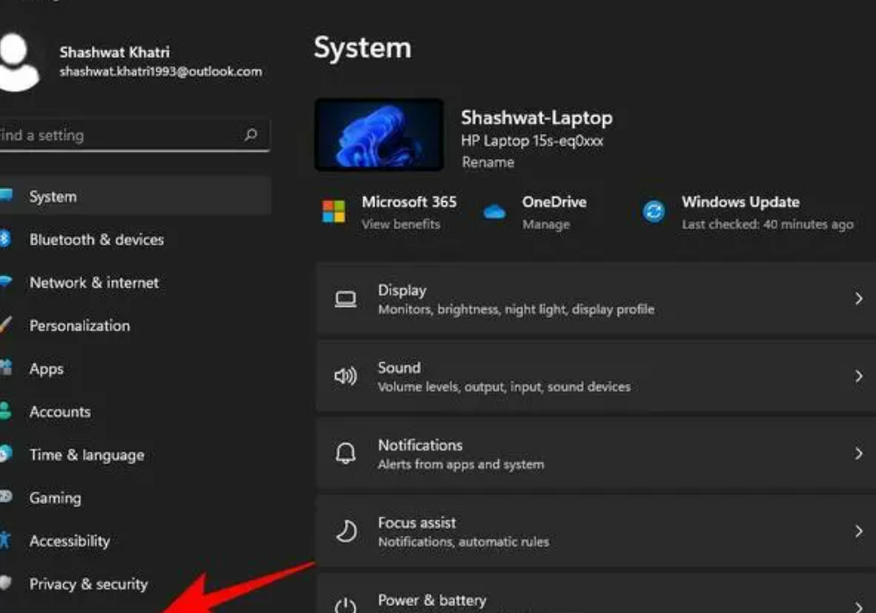
Task: Click the Sound speaker icon
Action: coord(346,376)
